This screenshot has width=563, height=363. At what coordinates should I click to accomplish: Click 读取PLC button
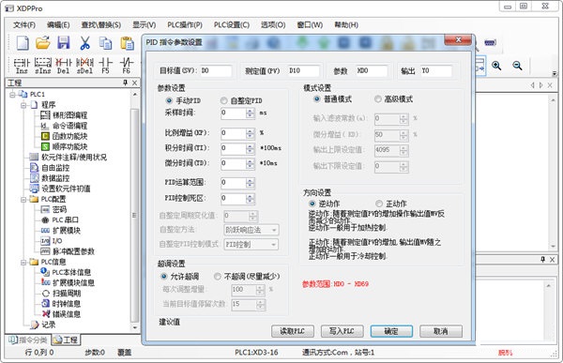coord(292,331)
